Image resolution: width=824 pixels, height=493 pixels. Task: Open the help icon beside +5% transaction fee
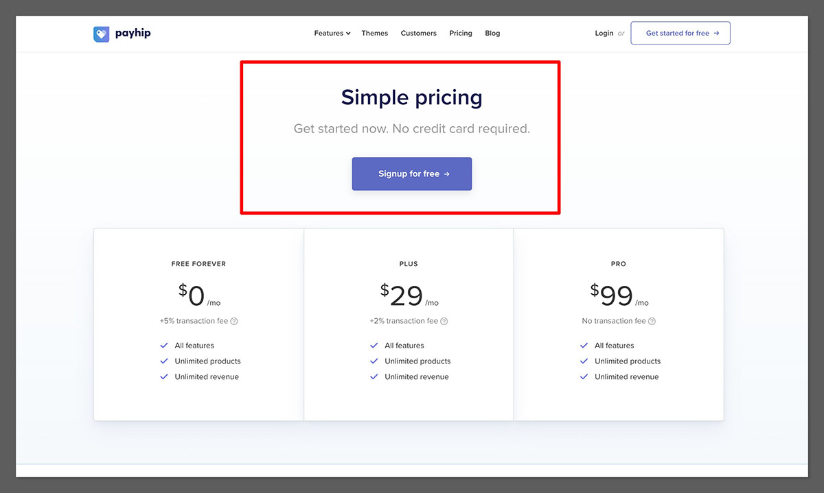(234, 321)
